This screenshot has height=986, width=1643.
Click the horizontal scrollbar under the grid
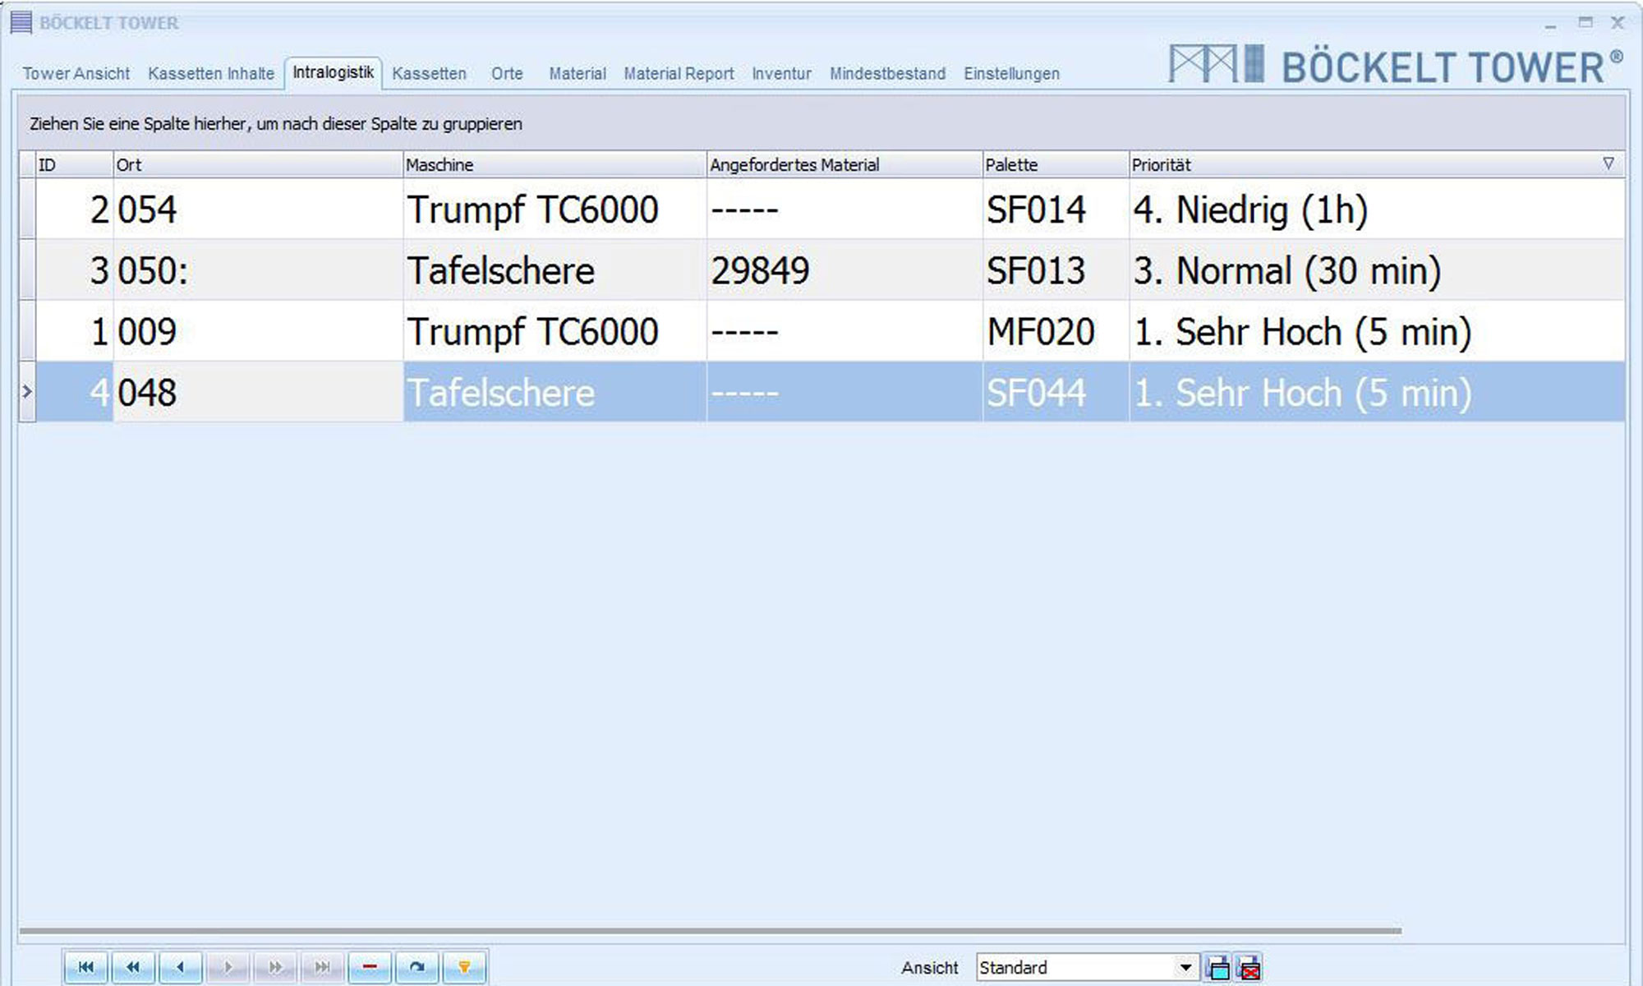(710, 931)
